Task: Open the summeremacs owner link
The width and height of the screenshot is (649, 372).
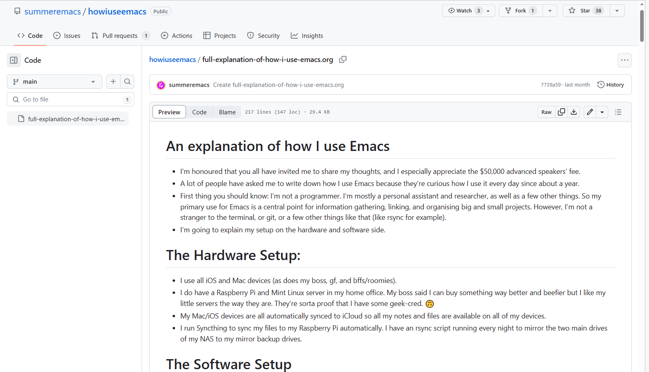Action: 52,12
